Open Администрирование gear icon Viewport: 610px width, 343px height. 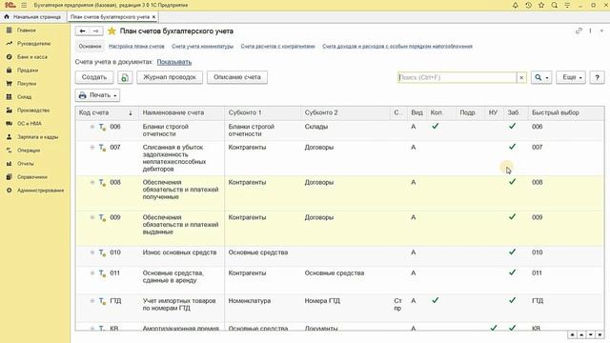[9, 191]
